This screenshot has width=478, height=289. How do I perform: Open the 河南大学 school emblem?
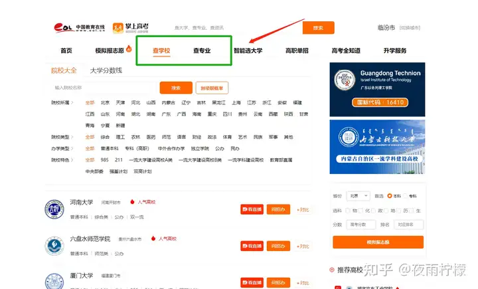(54, 209)
